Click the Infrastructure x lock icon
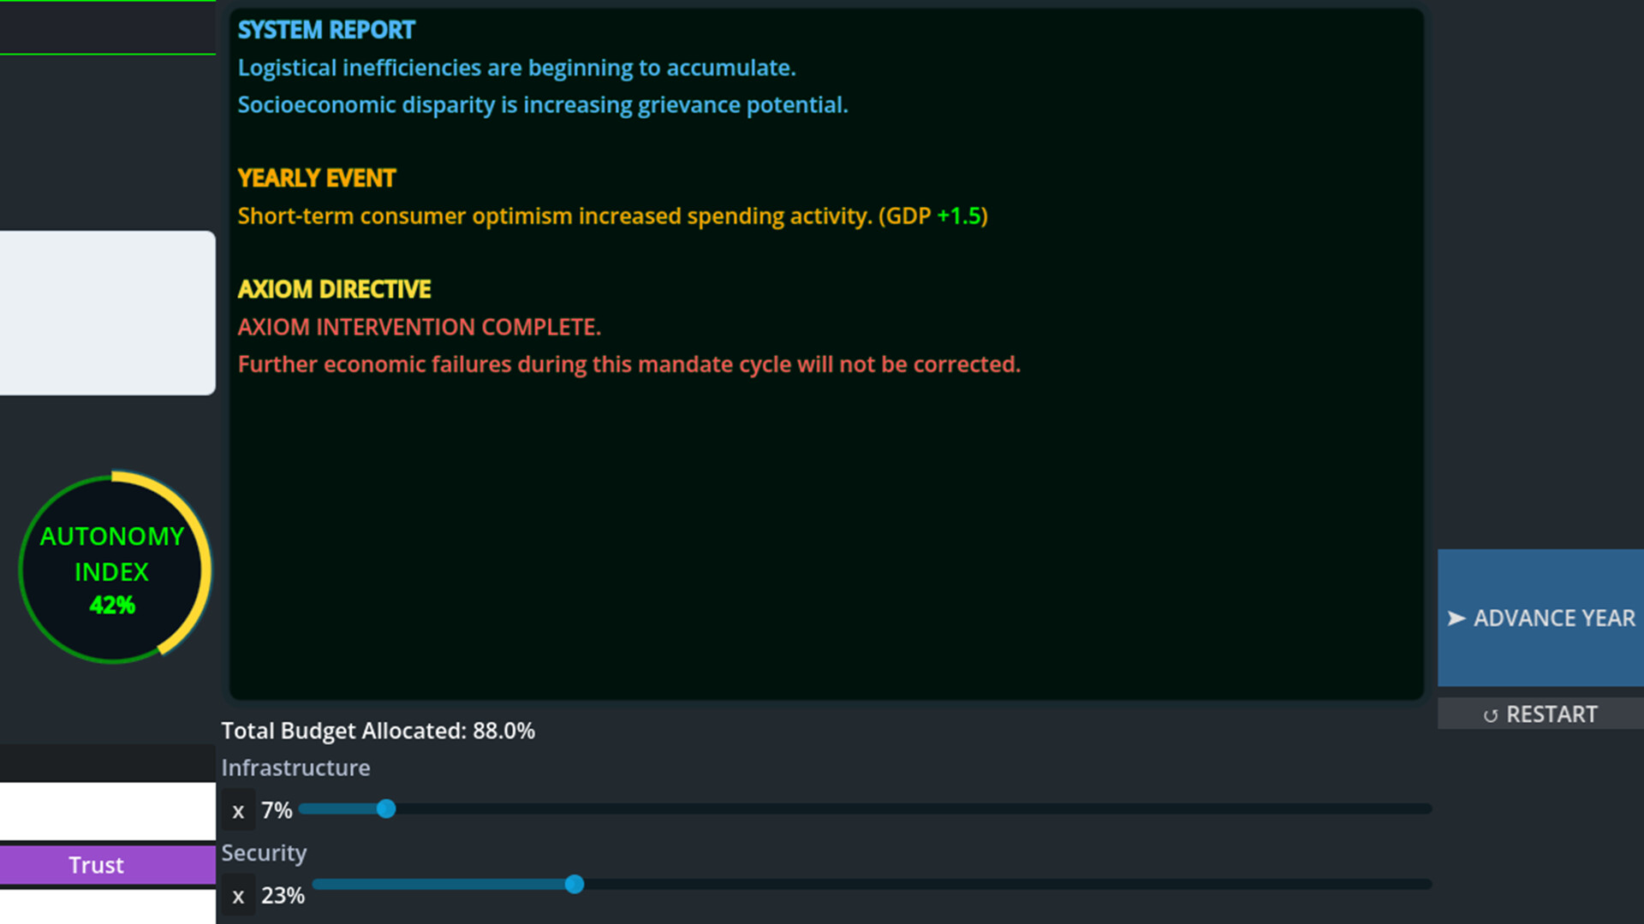1644x924 pixels. (x=238, y=810)
